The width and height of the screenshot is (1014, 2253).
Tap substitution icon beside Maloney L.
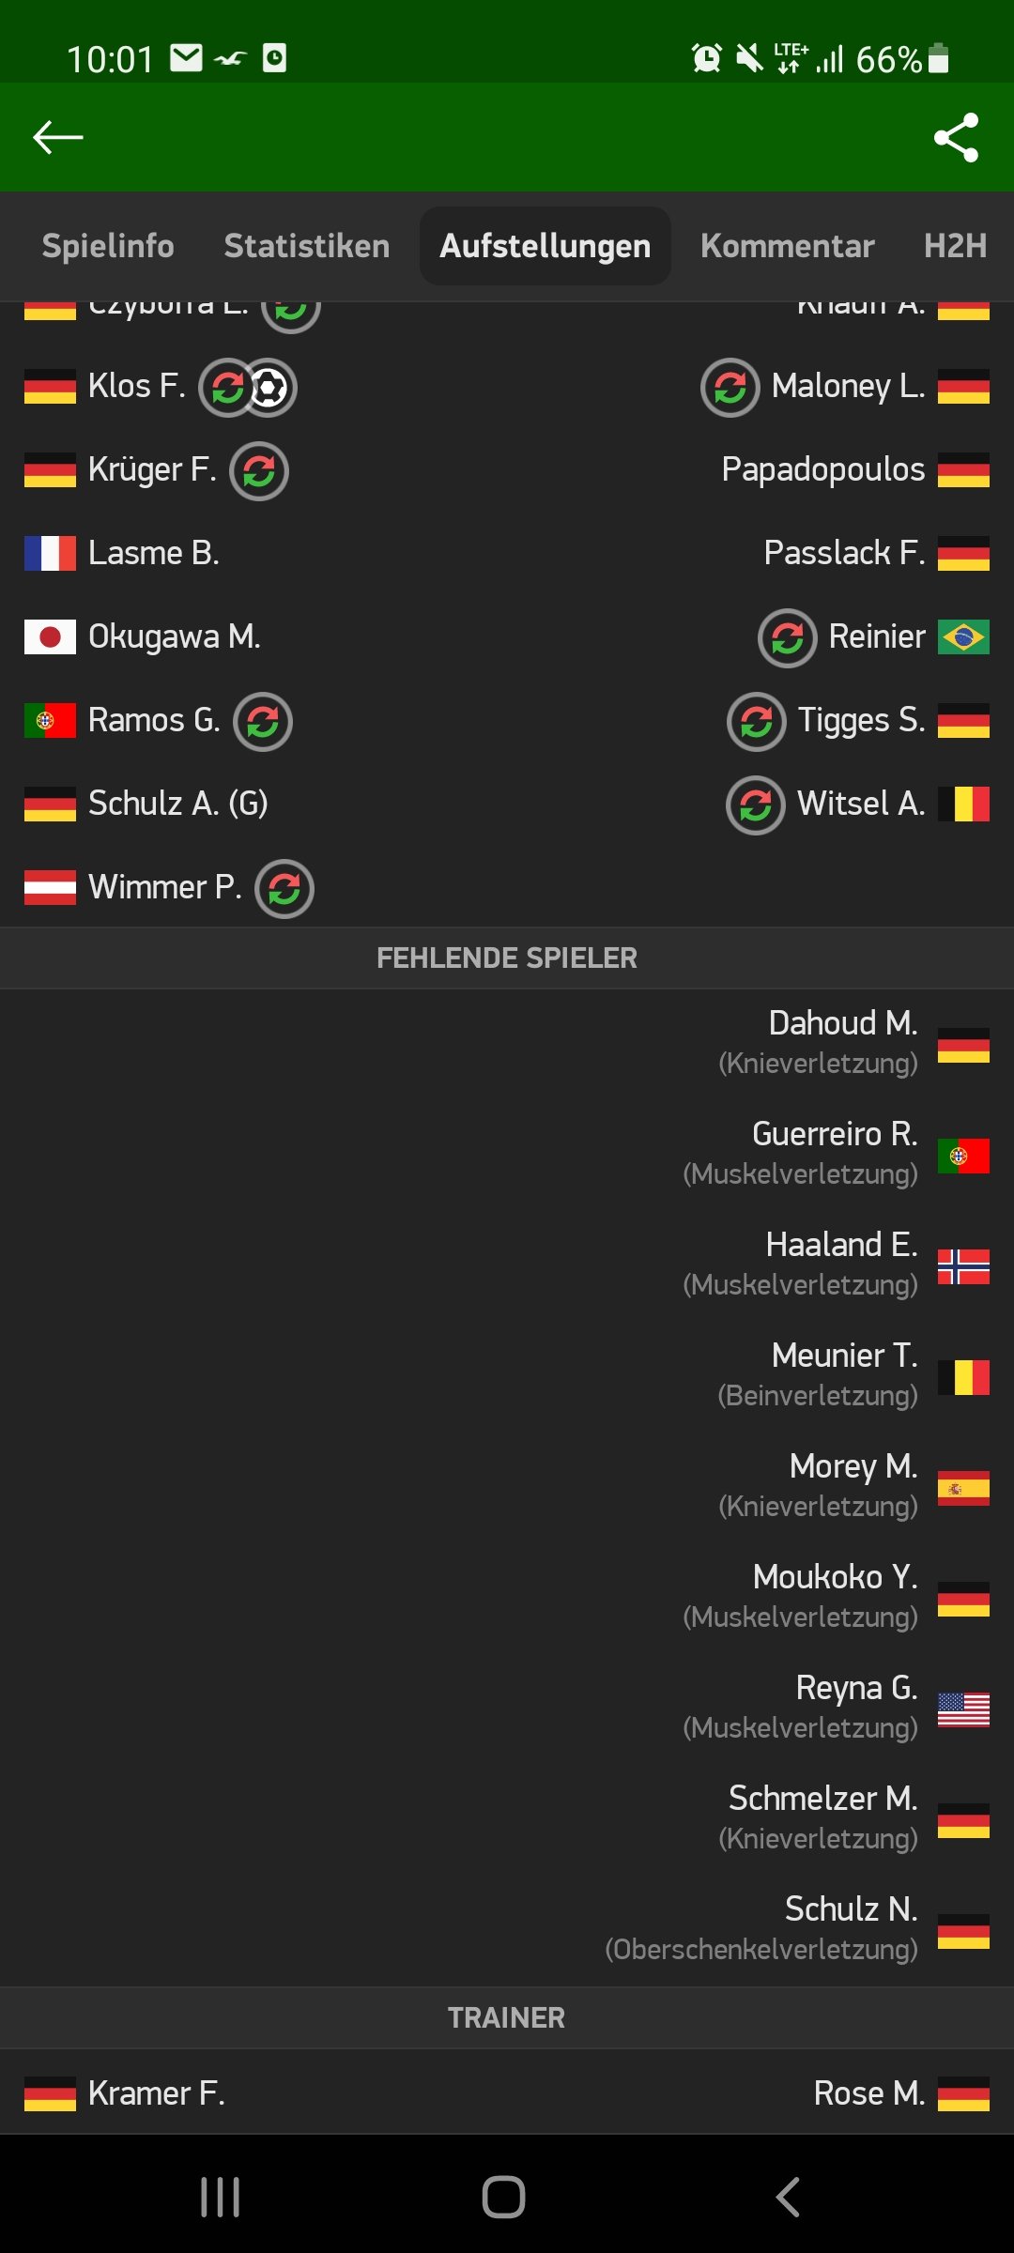pos(730,388)
